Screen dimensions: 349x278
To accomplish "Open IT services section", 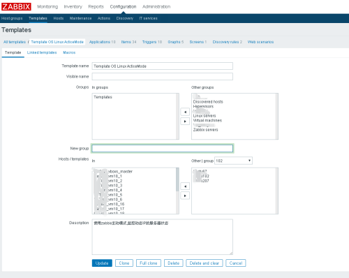I will (148, 18).
